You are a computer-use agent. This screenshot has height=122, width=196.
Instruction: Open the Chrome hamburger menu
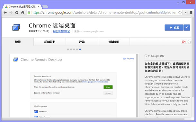tap(191, 13)
